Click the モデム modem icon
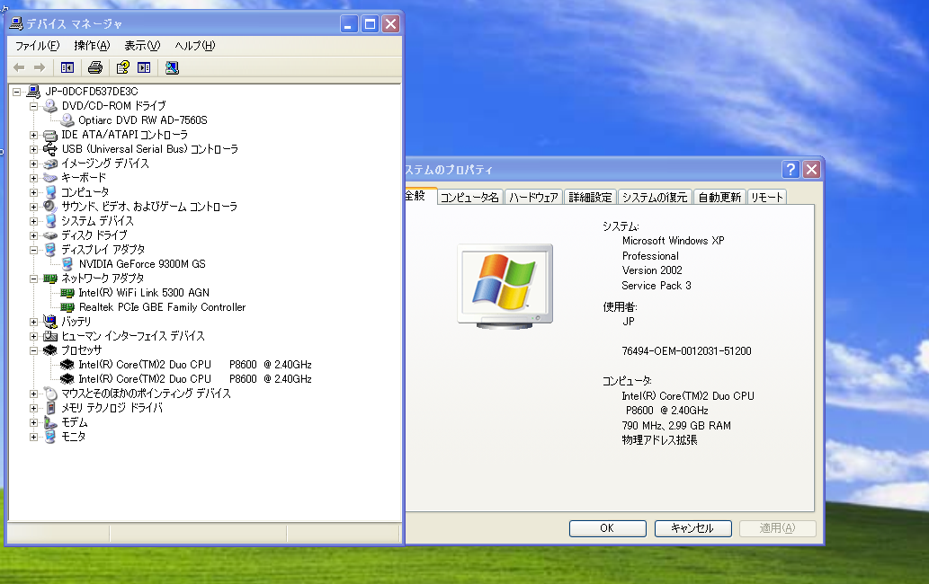This screenshot has width=929, height=584. 50,422
